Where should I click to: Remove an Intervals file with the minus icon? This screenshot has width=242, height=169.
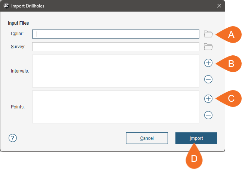click(x=208, y=79)
